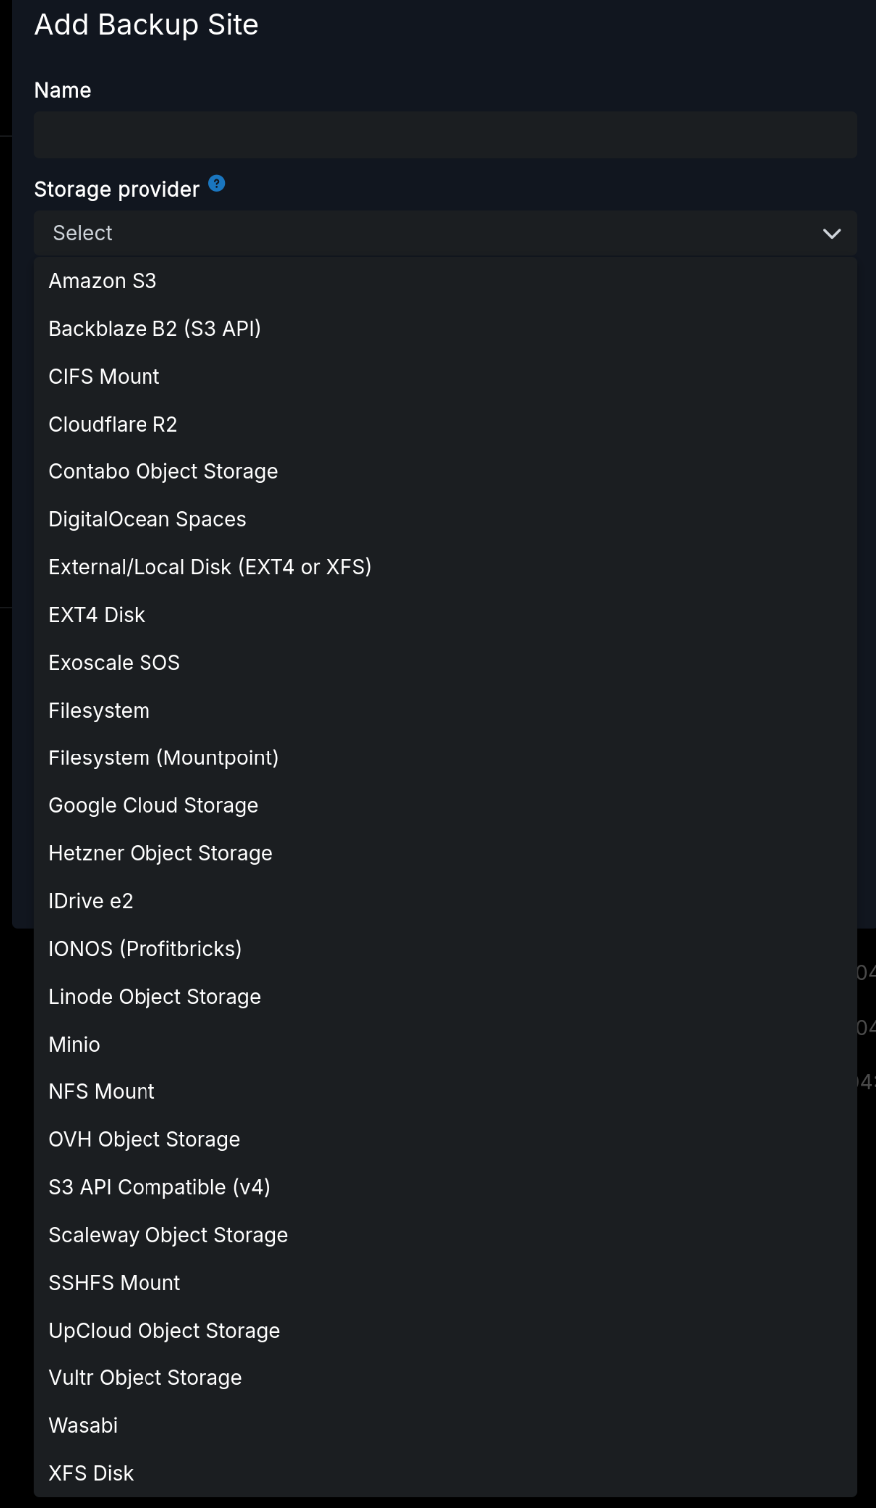The width and height of the screenshot is (876, 1508).
Task: Choose Google Cloud Storage provider
Action: pos(153,805)
